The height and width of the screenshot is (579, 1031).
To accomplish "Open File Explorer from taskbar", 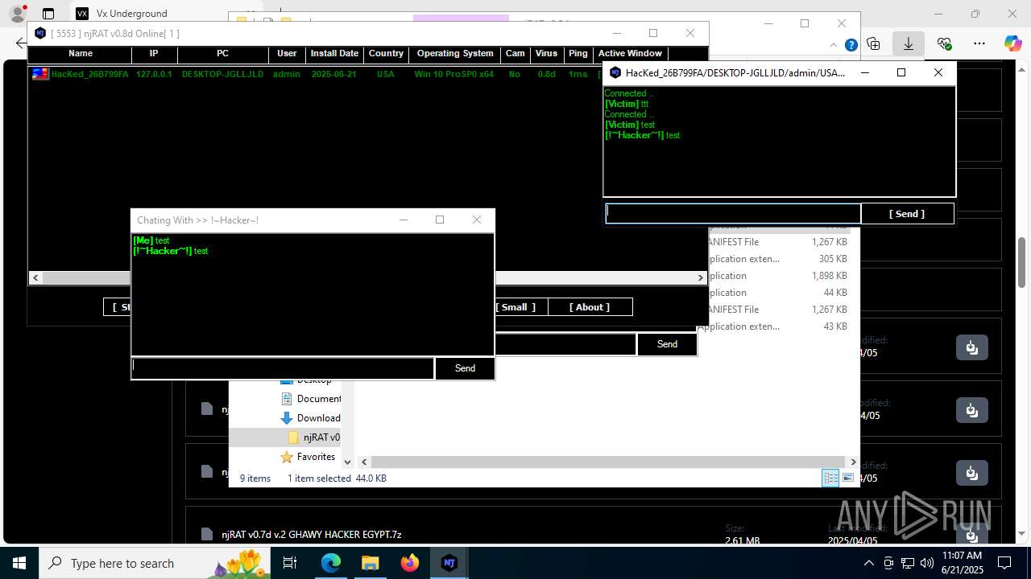I will coord(371,563).
